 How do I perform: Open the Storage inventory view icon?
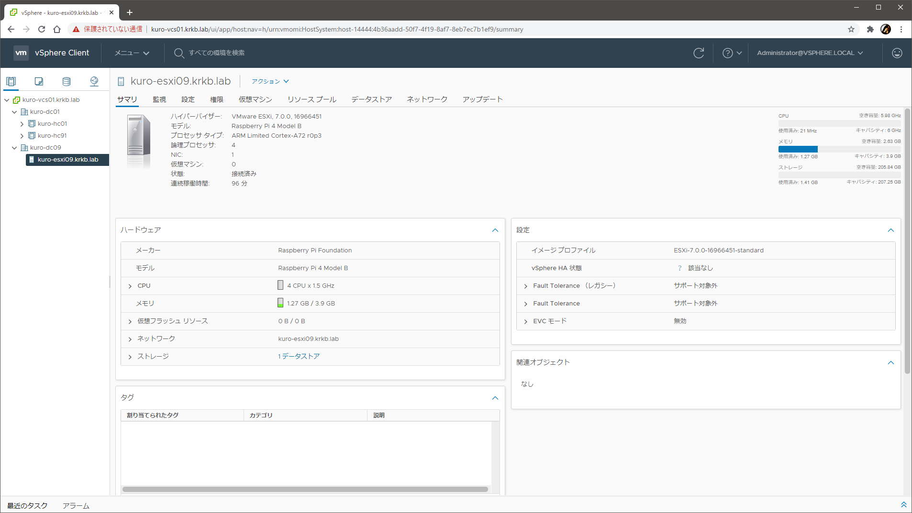pyautogui.click(x=67, y=81)
